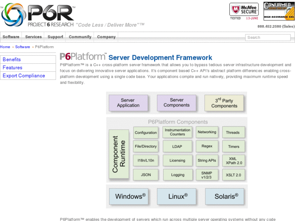Click the Regex component box
This screenshot has width=295, height=221.
(x=207, y=146)
